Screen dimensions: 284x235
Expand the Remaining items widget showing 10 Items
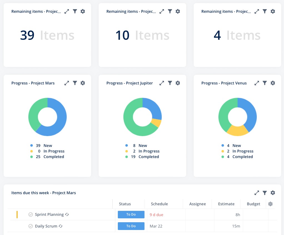coord(162,11)
